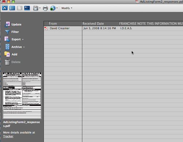Switch to the list details view icon
Viewport: 183px width, 142px height.
click(12, 8)
